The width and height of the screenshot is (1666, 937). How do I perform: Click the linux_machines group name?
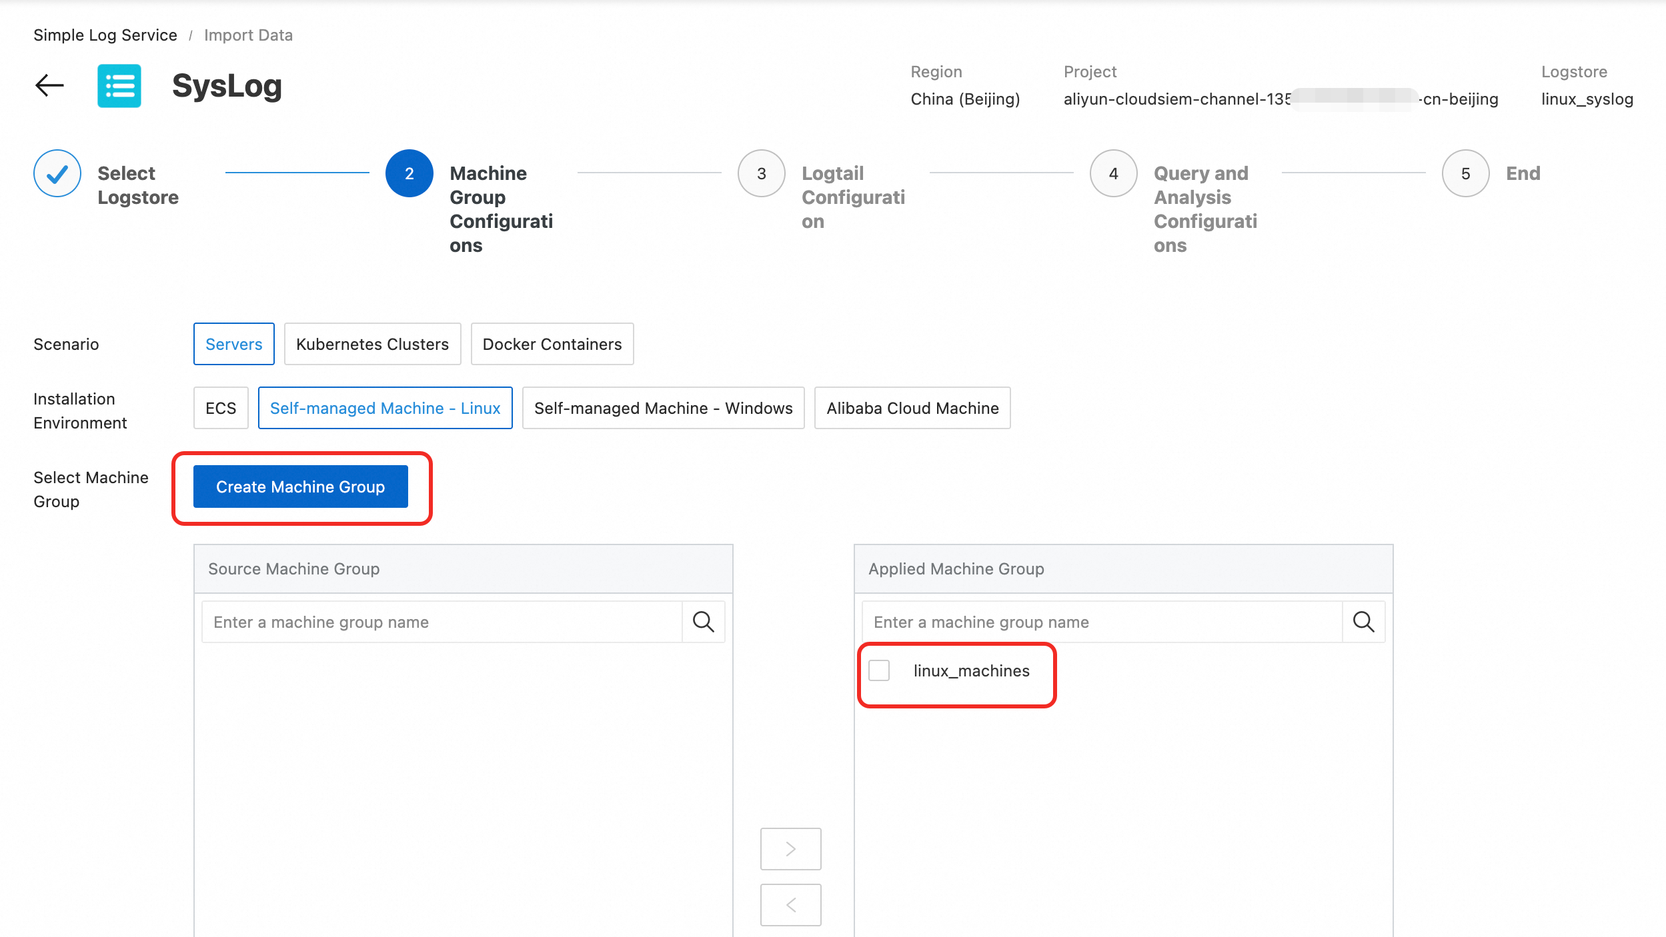971,670
